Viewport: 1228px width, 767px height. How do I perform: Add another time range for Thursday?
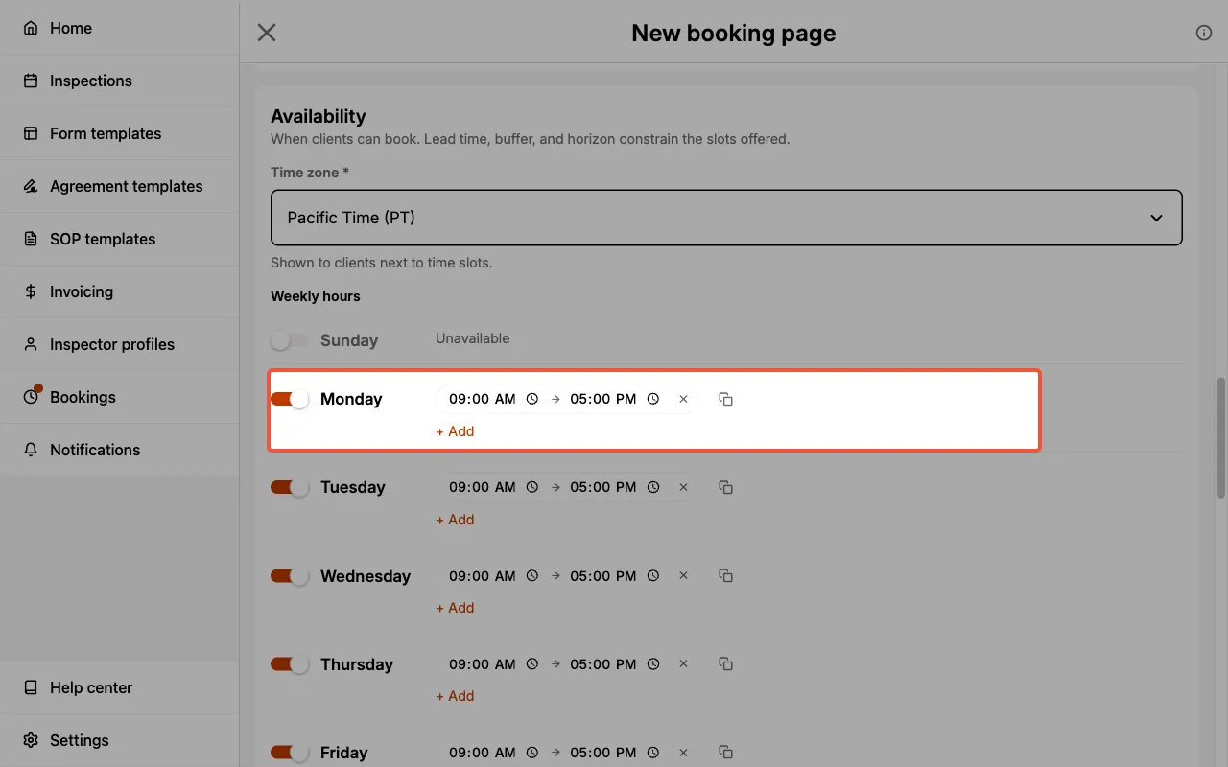(456, 696)
